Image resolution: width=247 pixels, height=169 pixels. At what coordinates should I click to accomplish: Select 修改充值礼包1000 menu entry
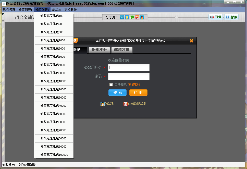(x=54, y=40)
